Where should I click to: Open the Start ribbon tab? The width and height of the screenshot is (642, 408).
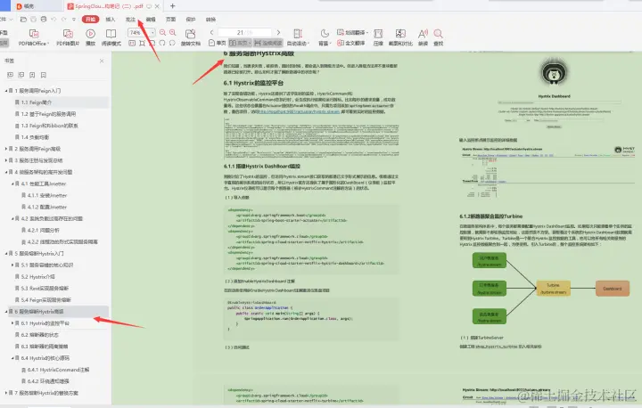coord(90,20)
